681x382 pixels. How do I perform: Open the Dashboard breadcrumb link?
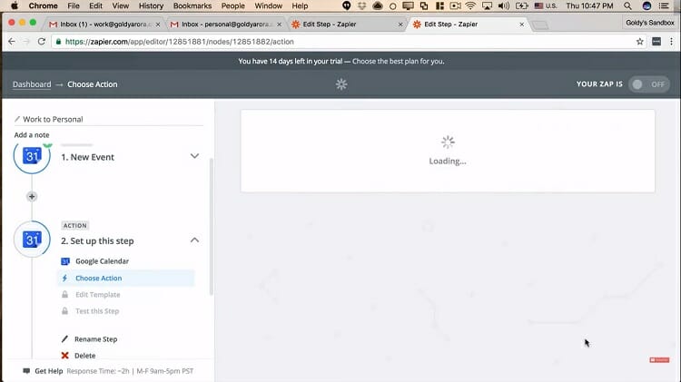tap(32, 84)
